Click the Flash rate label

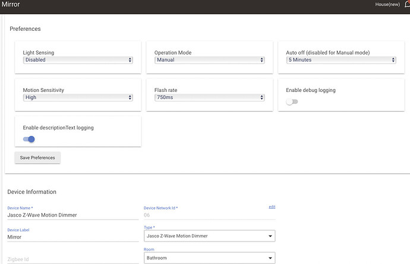click(166, 90)
